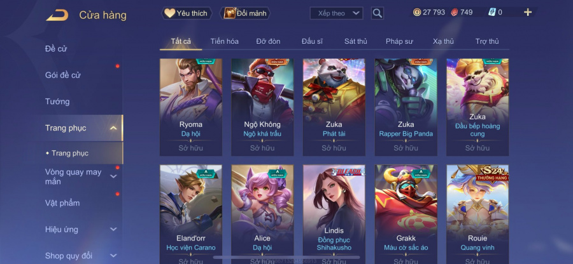Switch to the Pháp sư tab
This screenshot has height=264, width=573.
point(399,41)
